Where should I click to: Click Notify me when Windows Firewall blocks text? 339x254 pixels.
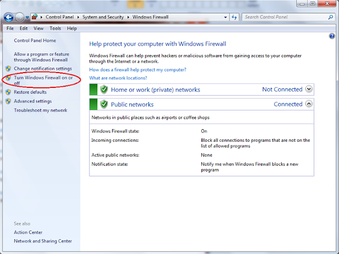tap(249, 167)
